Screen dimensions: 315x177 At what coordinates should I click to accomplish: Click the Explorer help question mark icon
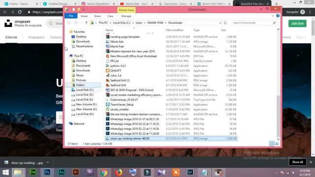pyautogui.click(x=278, y=16)
